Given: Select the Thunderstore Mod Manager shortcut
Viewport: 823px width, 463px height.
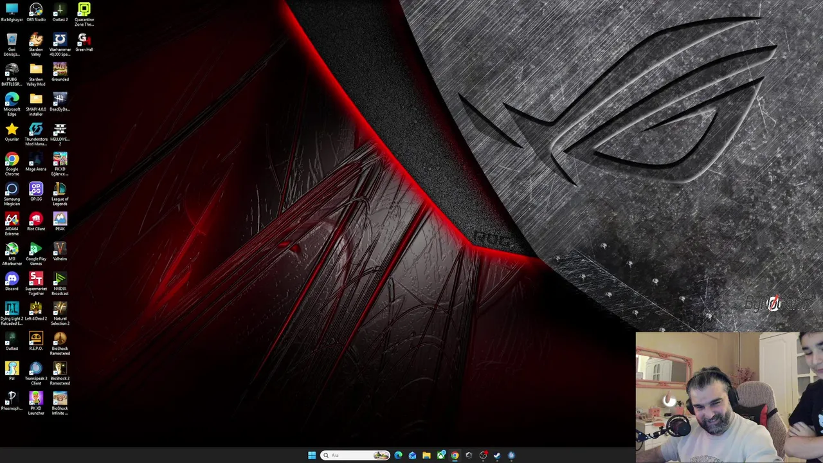Looking at the screenshot, I should point(36,134).
